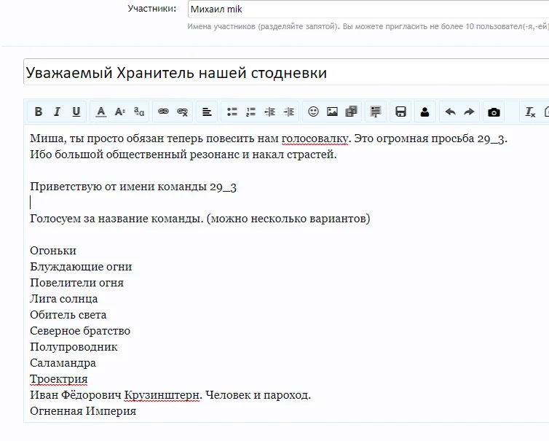Open the text alignment options
This screenshot has width=549, height=441.
pos(207,112)
